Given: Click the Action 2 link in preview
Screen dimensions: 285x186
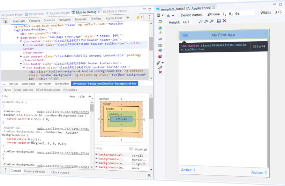Looking at the screenshot, I should (x=259, y=172).
